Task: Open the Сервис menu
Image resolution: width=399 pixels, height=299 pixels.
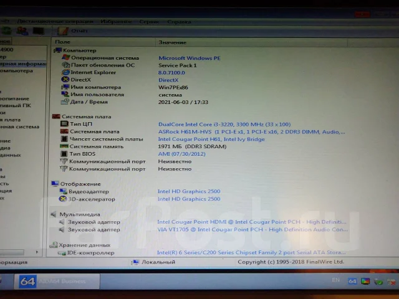Action: (149, 22)
